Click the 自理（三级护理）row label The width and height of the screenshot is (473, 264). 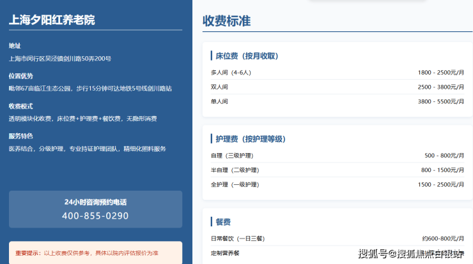(232, 156)
